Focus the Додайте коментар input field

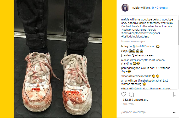pyautogui.click(x=146, y=112)
